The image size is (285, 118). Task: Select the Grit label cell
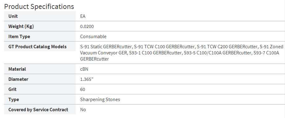(x=40, y=89)
